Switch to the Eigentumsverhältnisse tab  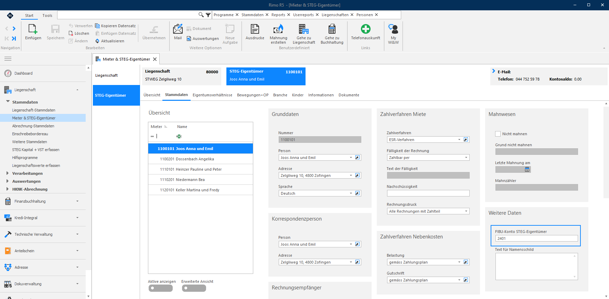[212, 95]
